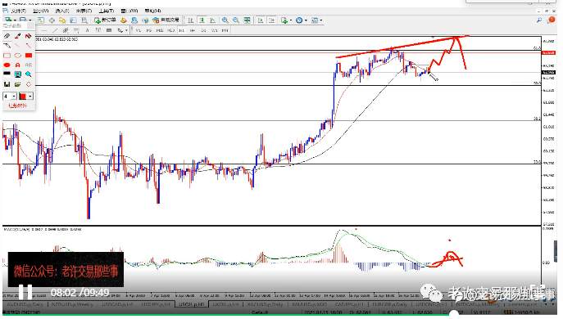The width and height of the screenshot is (563, 319).
Task: Select the text label A tool in toolbar
Action: click(87, 30)
